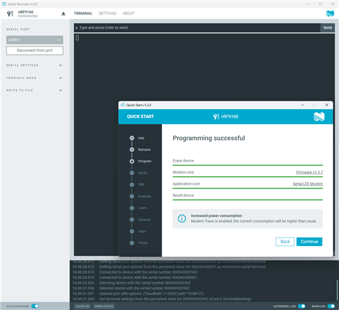Click the Clear Log button
Image resolution: width=339 pixels, height=310 pixels.
tap(83, 306)
